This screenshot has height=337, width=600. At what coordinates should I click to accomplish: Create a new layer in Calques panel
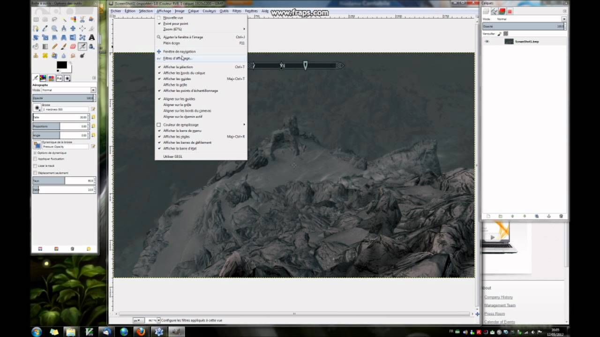coord(488,216)
